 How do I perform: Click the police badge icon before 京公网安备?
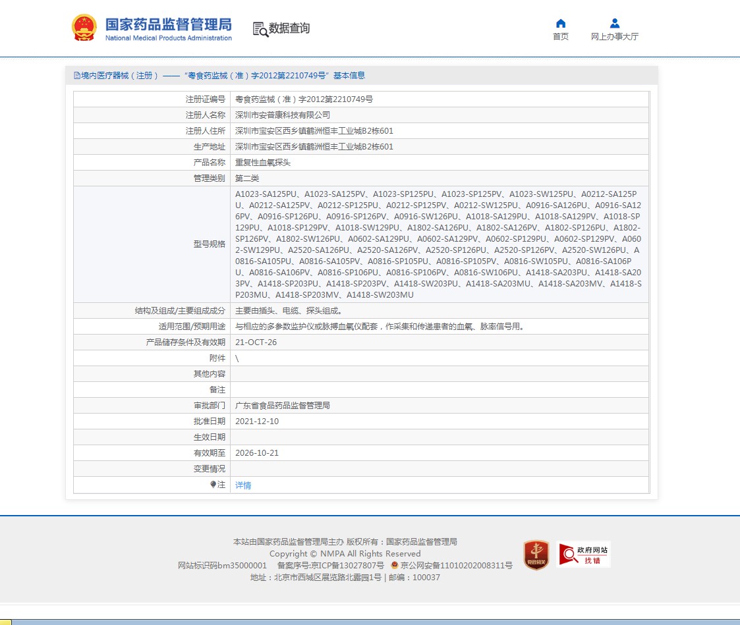pyautogui.click(x=395, y=565)
